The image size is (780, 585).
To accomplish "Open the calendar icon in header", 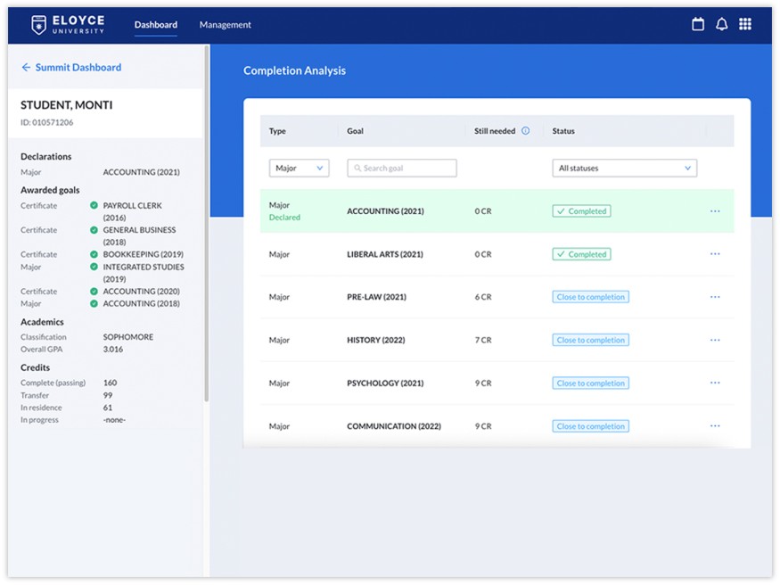I will pyautogui.click(x=698, y=25).
